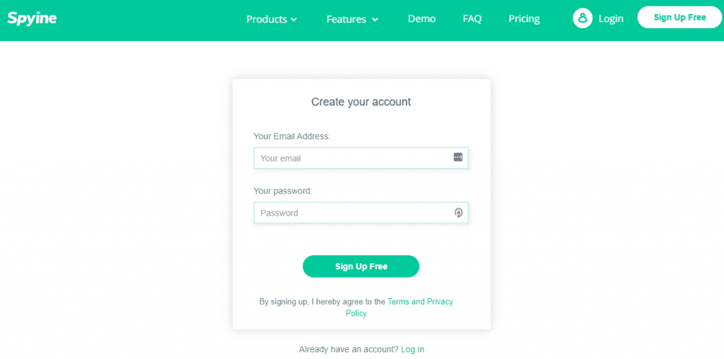Click into the Password input field
Viewport: 724px width, 359px height.
coord(354,213)
